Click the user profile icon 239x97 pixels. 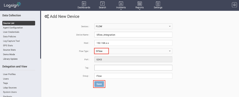pyautogui.click(x=234, y=5)
